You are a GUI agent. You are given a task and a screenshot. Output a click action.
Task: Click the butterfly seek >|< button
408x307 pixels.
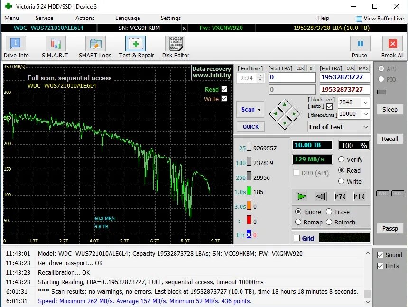(359, 196)
